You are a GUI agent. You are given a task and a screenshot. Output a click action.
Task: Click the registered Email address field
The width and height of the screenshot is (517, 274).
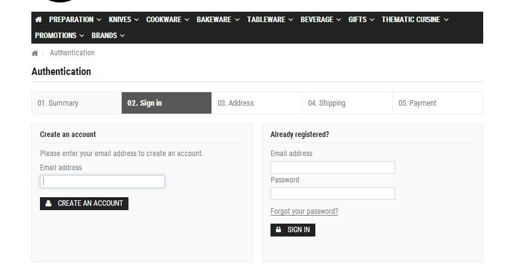(333, 167)
